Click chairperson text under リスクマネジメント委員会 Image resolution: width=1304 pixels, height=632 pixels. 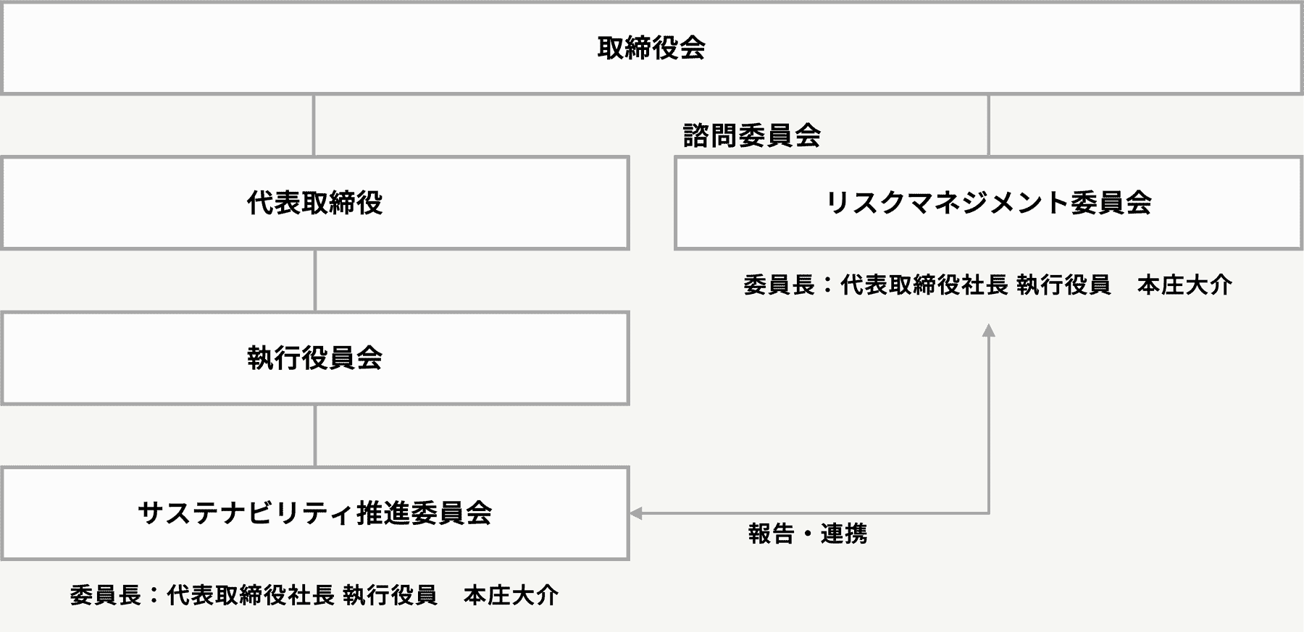coord(987,285)
